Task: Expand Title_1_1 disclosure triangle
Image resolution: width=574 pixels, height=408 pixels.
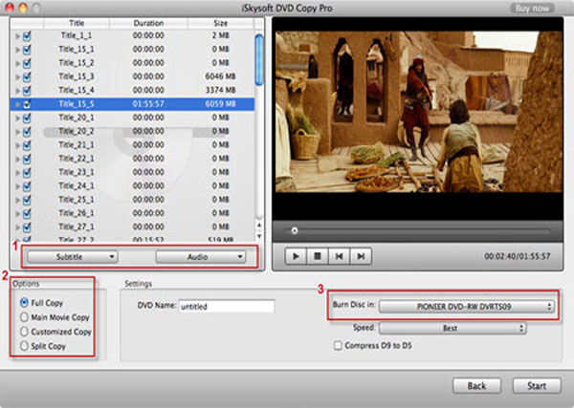Action: click(x=17, y=36)
